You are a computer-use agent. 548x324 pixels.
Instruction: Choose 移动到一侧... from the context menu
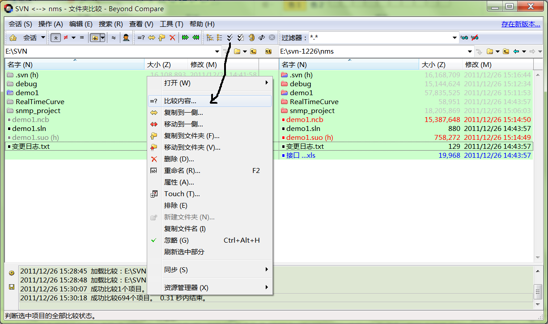click(210, 124)
